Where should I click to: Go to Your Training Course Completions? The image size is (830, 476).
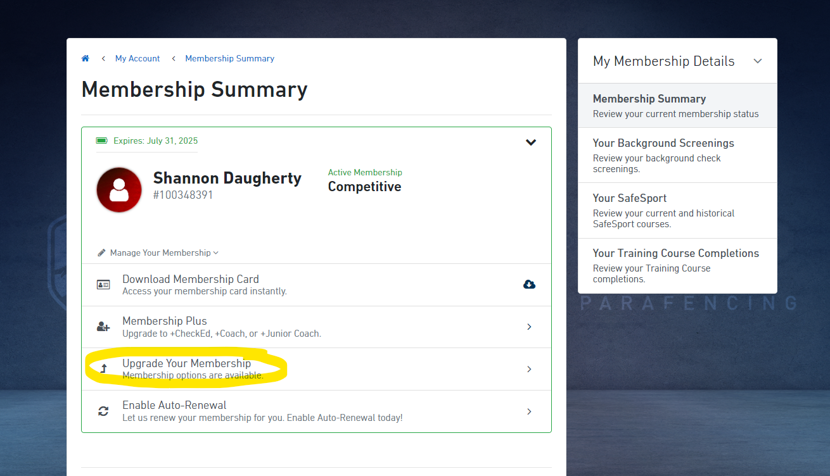point(677,265)
